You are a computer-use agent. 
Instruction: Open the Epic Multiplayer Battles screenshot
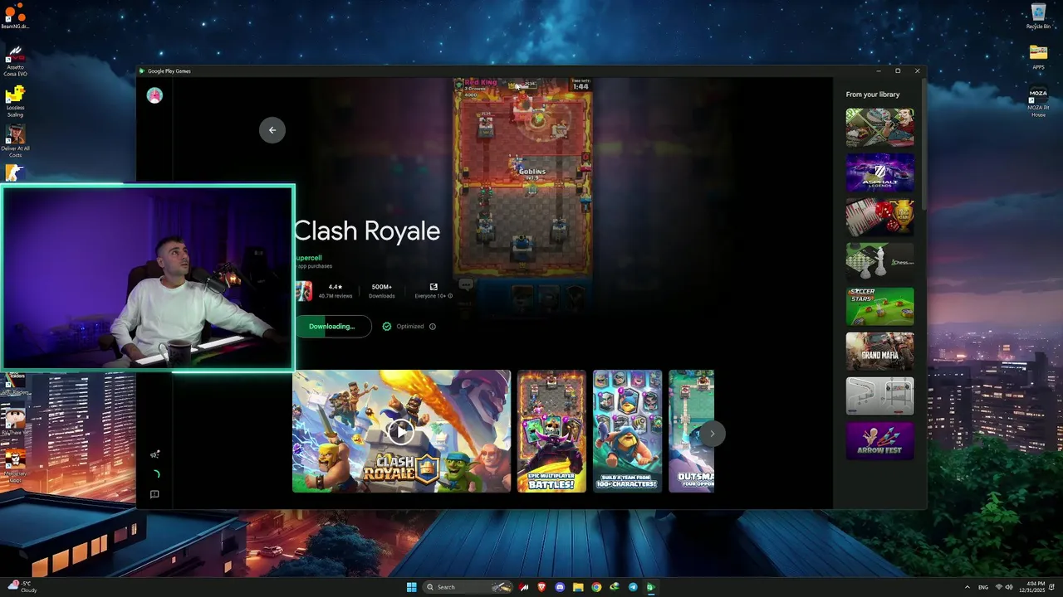pyautogui.click(x=551, y=431)
